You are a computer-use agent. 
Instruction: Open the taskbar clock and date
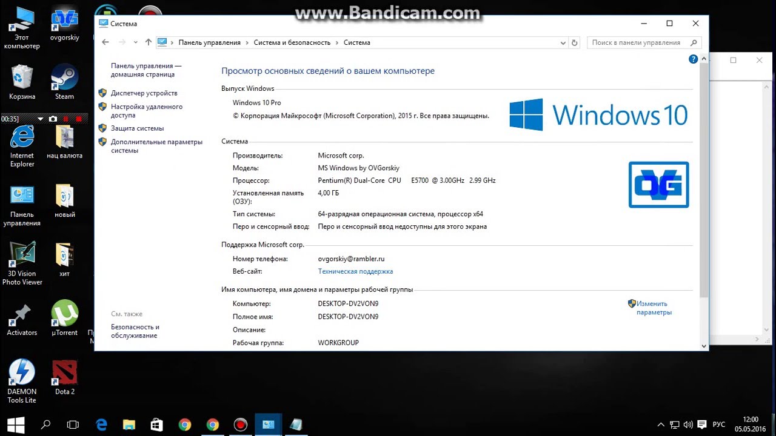[x=750, y=424]
